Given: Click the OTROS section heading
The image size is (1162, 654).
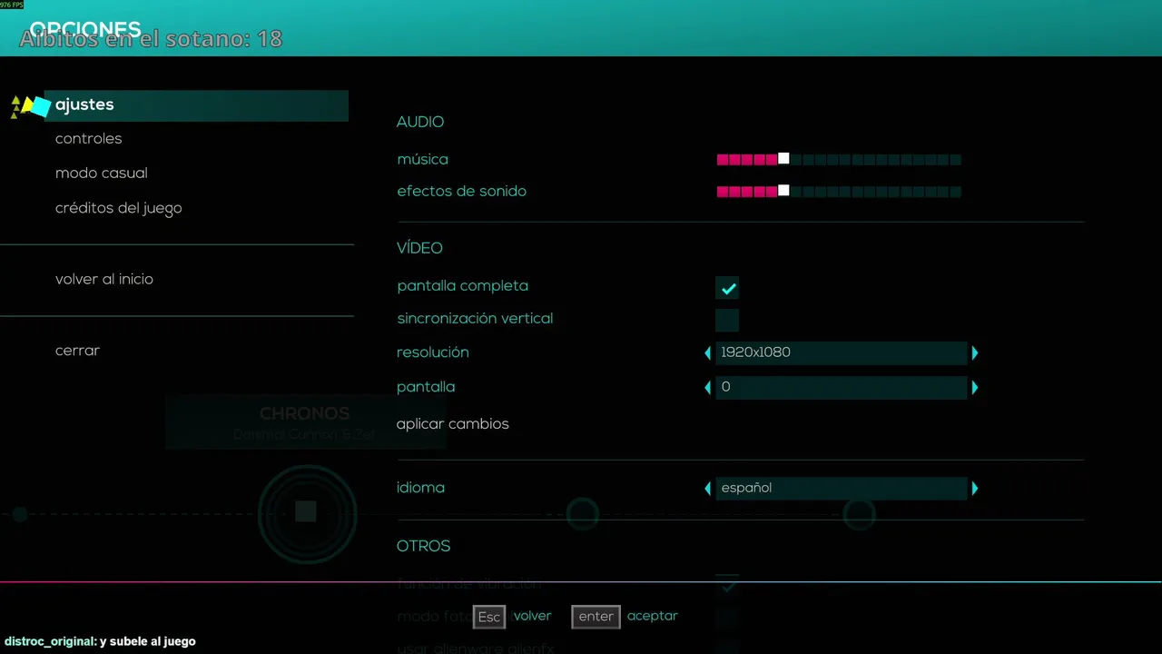Looking at the screenshot, I should tap(423, 546).
